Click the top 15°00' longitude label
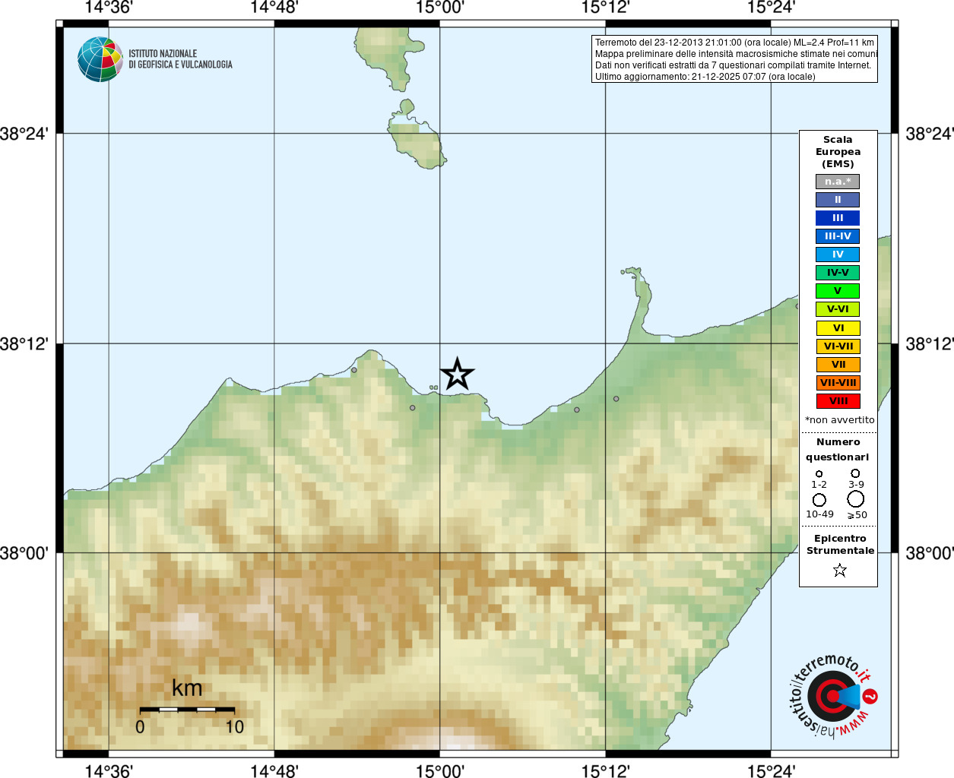Viewport: 954px width, 778px height. [x=440, y=8]
